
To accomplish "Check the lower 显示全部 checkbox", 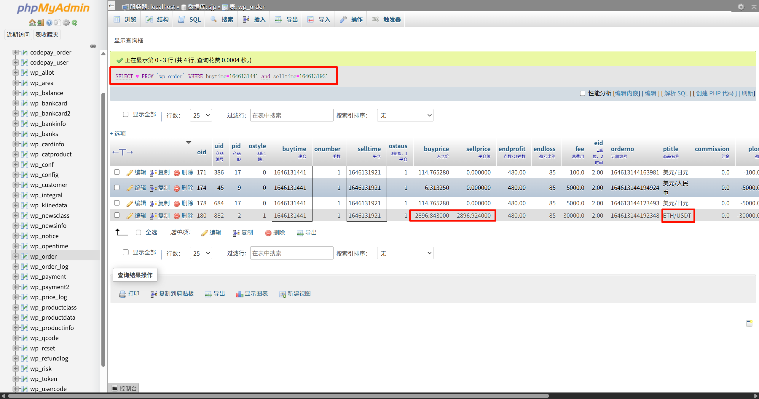I will click(126, 252).
